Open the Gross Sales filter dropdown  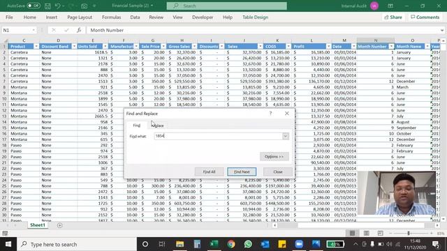(194, 47)
